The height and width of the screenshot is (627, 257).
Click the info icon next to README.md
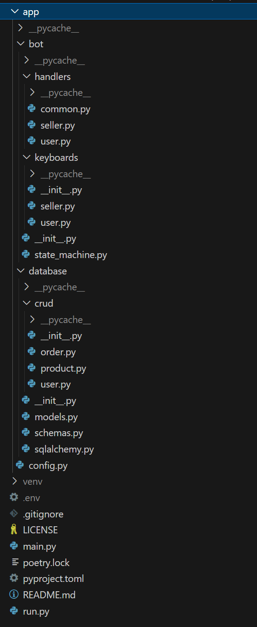tap(14, 595)
